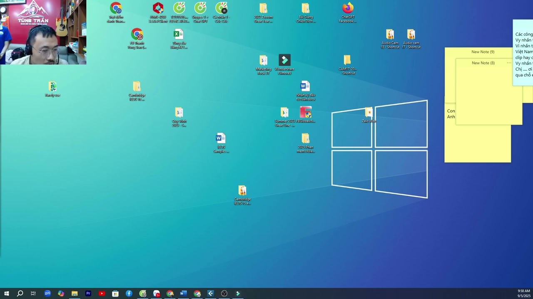533x299 pixels.
Task: Select the IVMS-4200 Client desktop icon
Action: point(158,12)
